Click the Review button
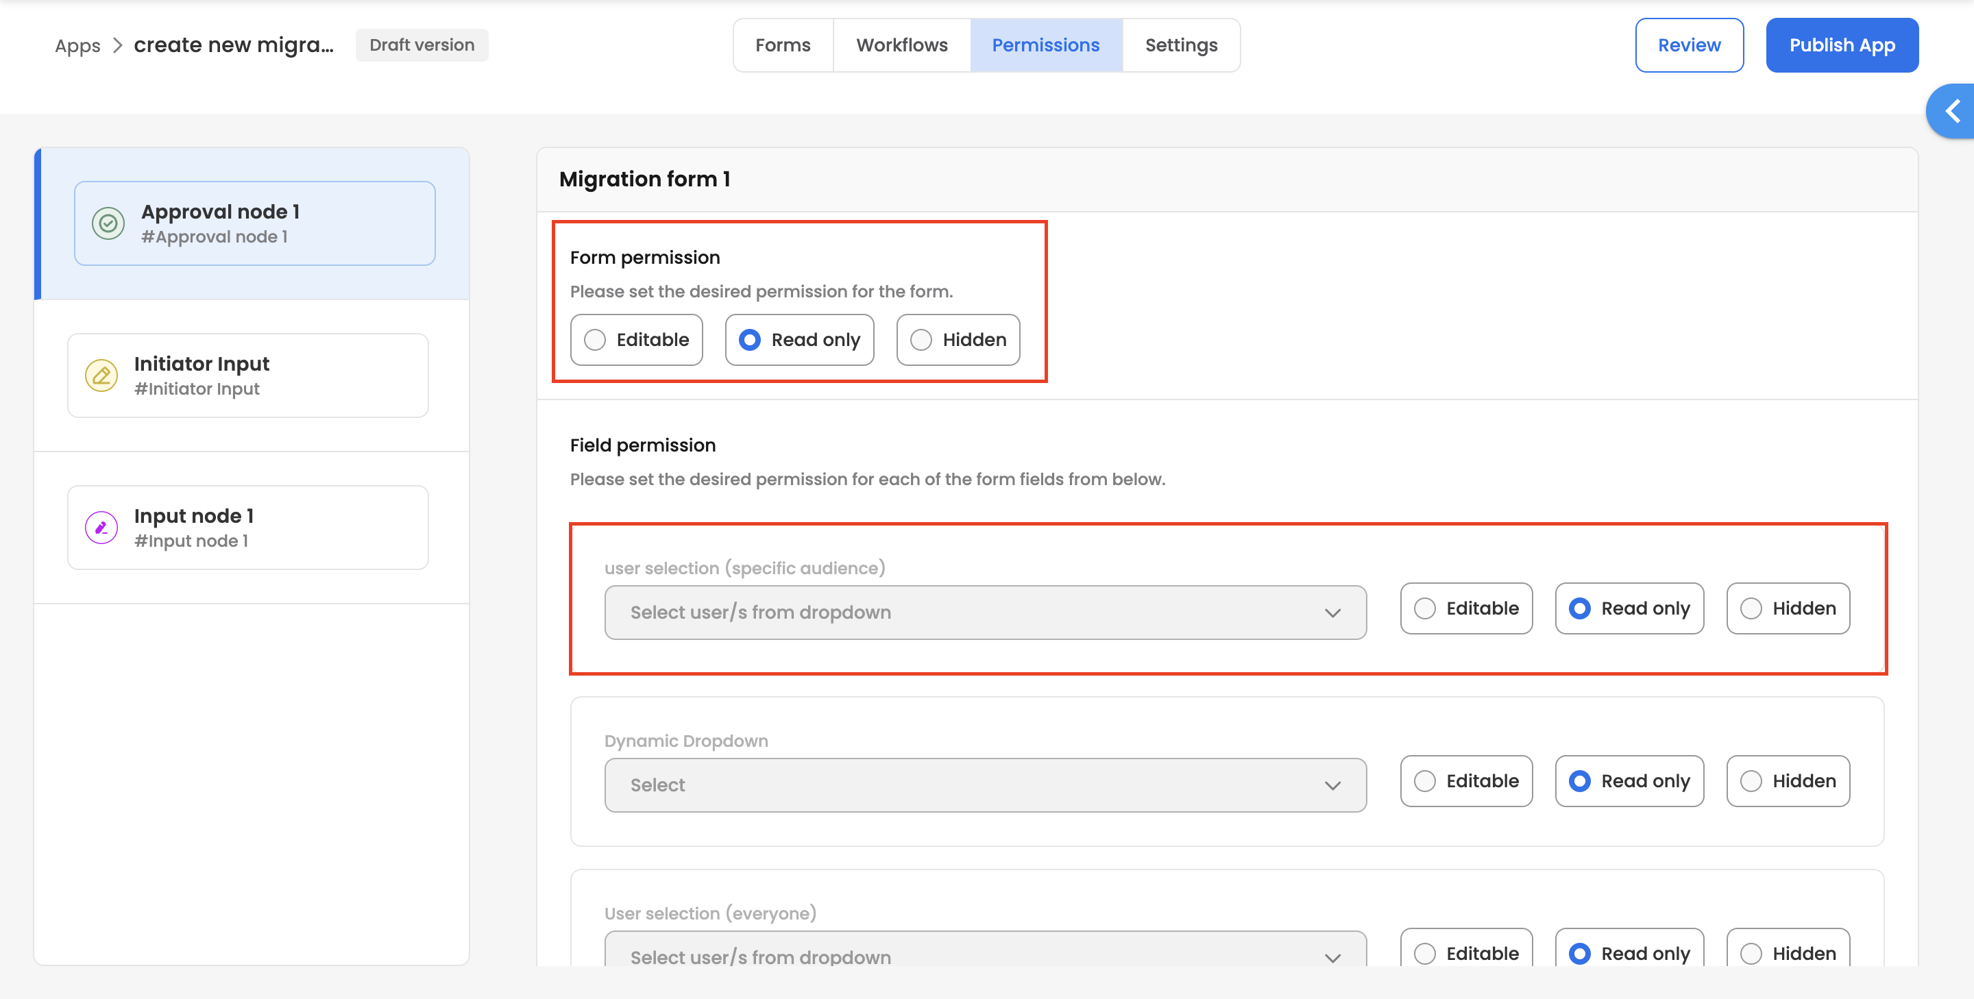The width and height of the screenshot is (1974, 999). point(1689,45)
